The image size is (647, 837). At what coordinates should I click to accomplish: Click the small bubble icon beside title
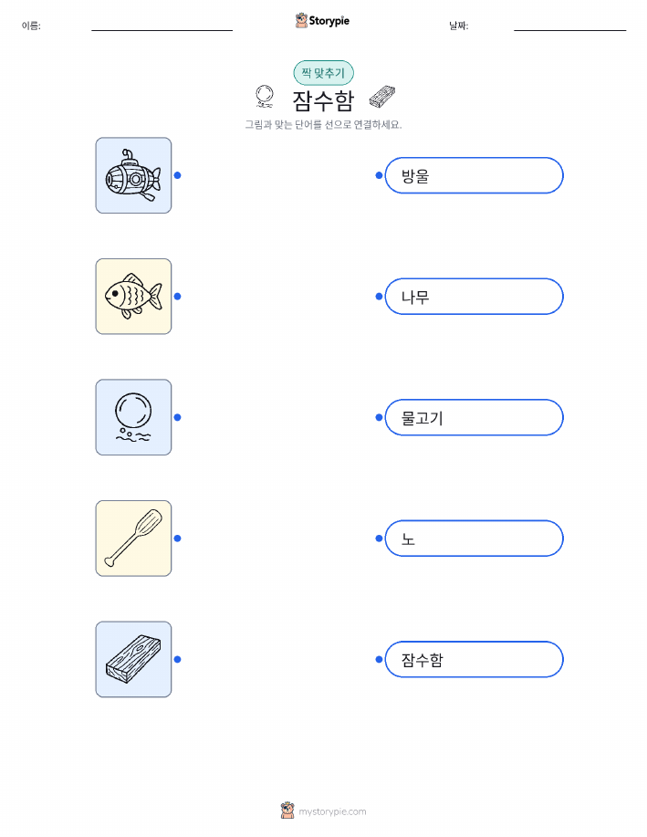(265, 97)
